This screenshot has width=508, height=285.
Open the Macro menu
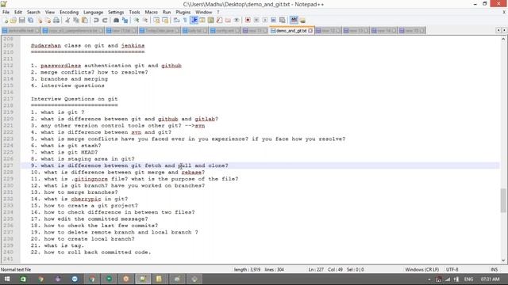click(151, 12)
